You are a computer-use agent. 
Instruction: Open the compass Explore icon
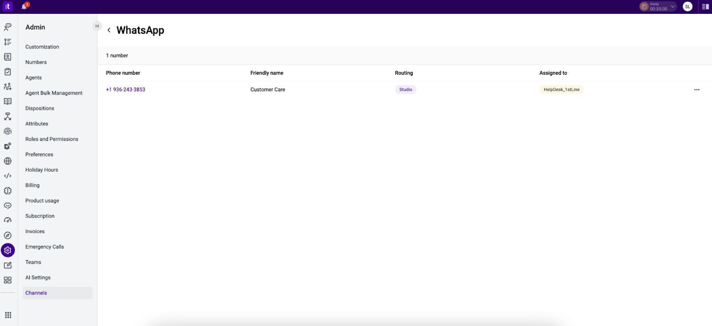click(x=8, y=236)
